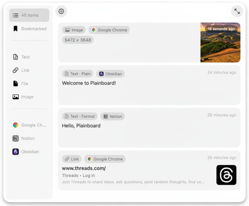249x206 pixels.
Task: Click the Text - Format tag
Action: point(80,116)
